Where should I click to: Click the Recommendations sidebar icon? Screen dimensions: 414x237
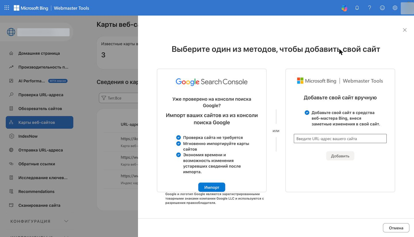click(11, 192)
